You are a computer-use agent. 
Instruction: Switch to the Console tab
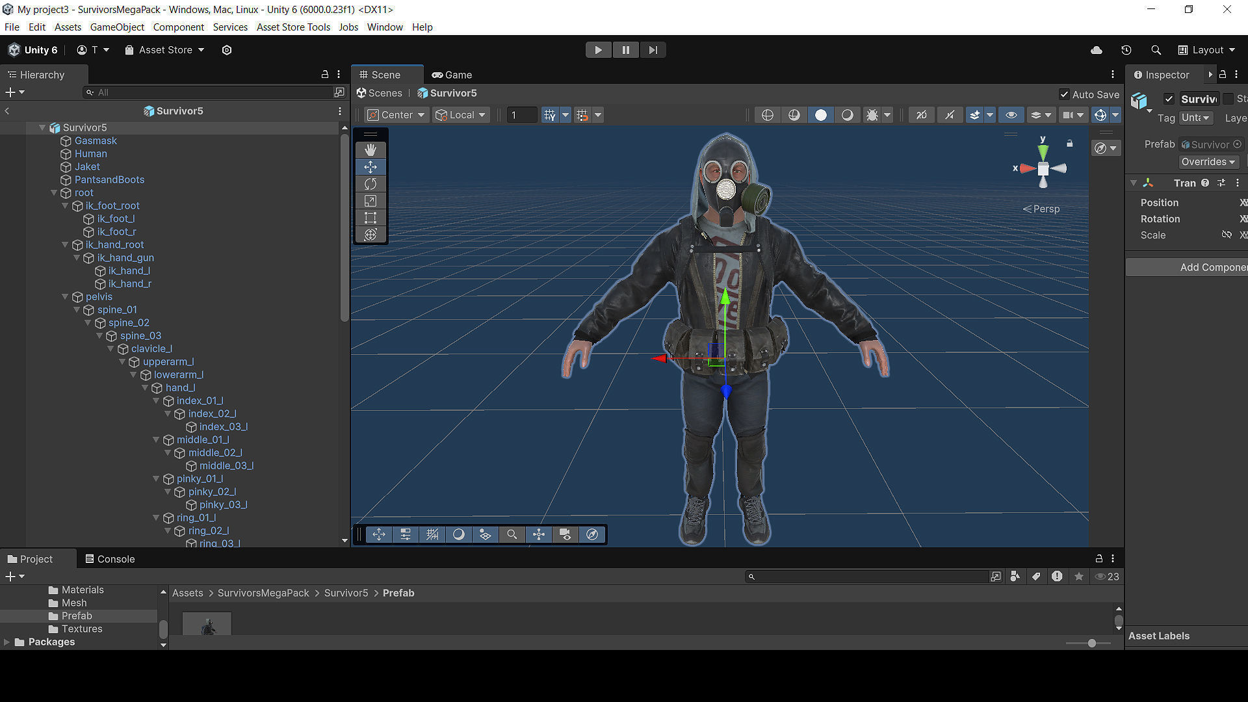(110, 559)
